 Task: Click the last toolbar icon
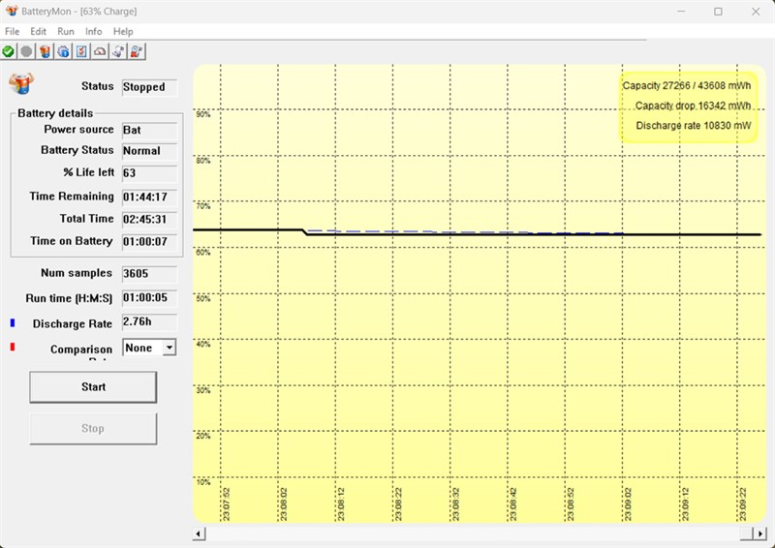pyautogui.click(x=137, y=51)
